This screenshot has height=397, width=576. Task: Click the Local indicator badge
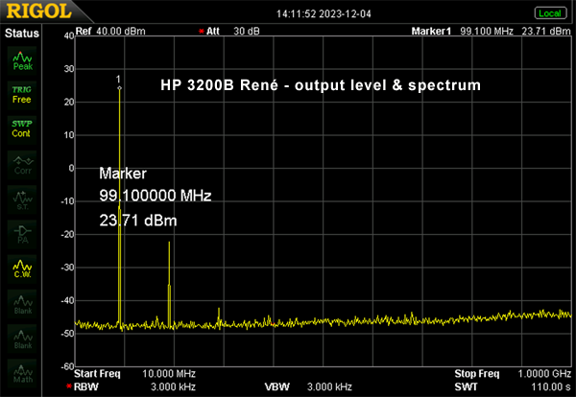pyautogui.click(x=550, y=13)
